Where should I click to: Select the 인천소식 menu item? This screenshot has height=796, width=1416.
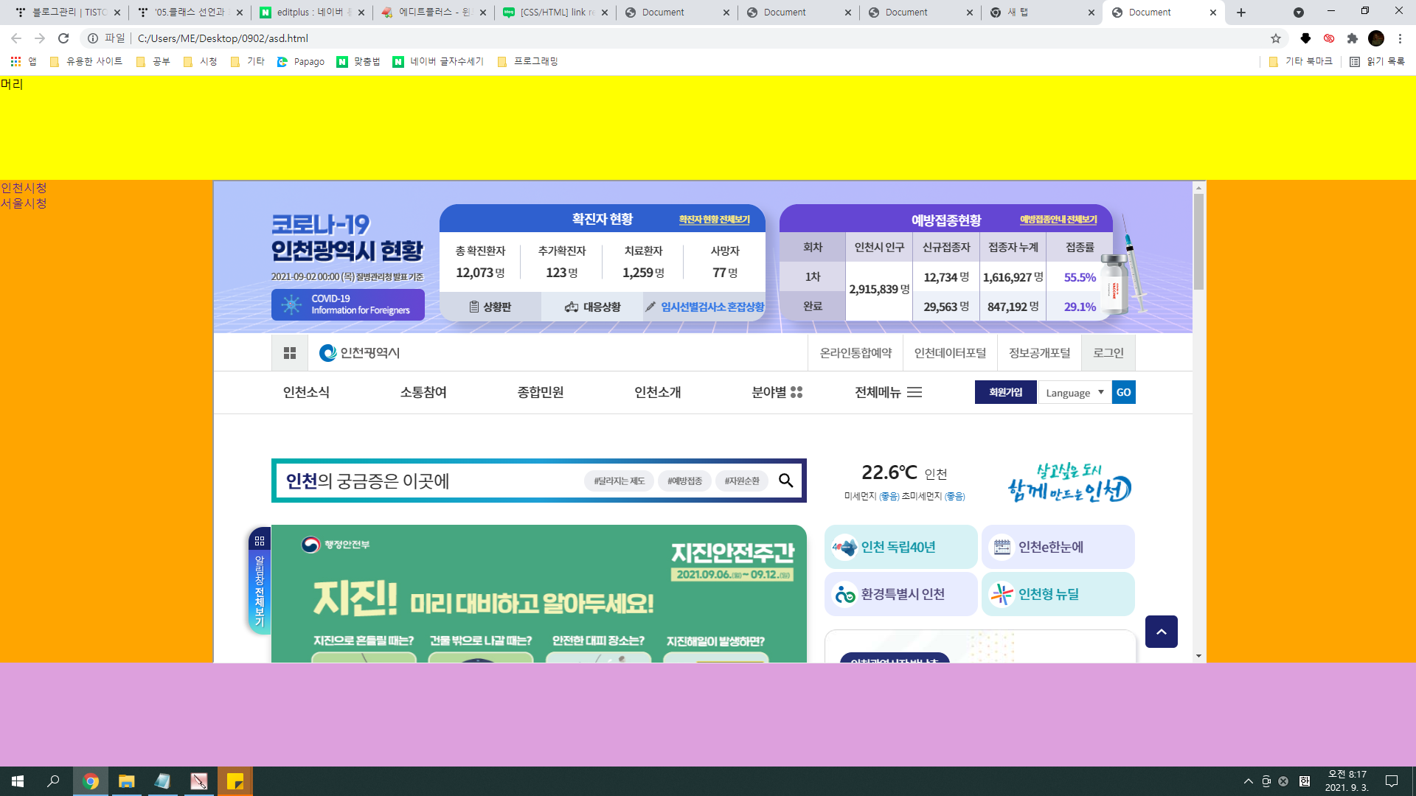coord(306,392)
